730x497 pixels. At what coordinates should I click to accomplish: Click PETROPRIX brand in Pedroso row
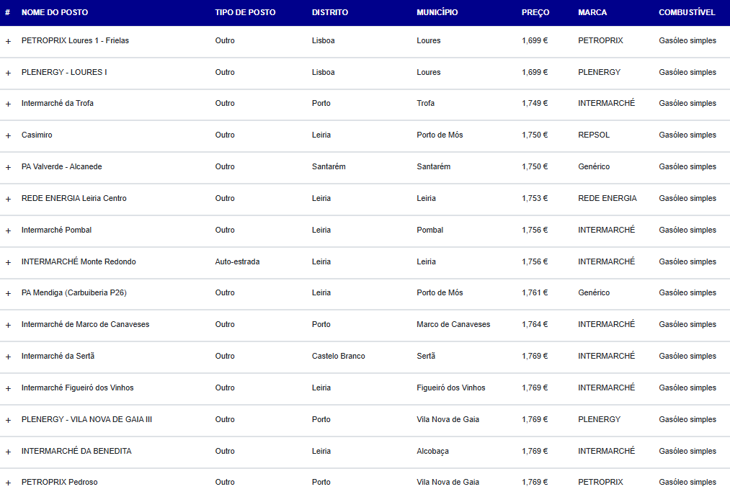pyautogui.click(x=600, y=482)
